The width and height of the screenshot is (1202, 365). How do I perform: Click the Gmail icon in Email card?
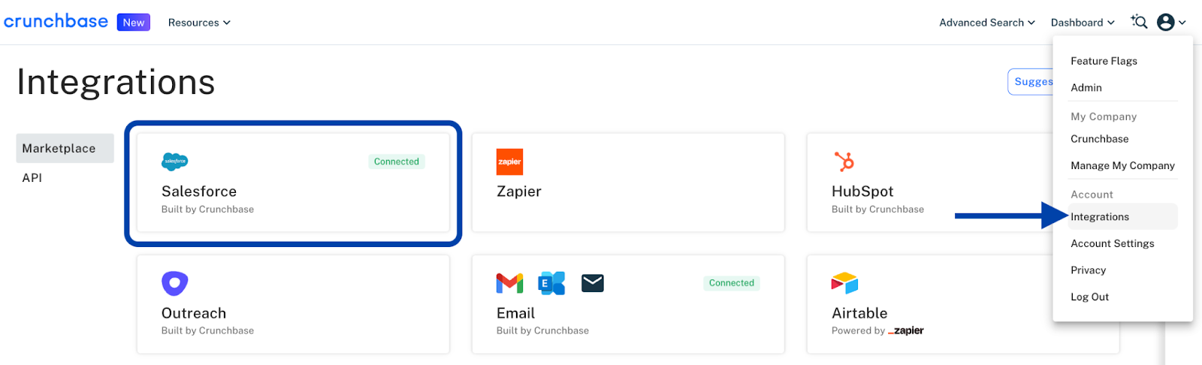509,283
